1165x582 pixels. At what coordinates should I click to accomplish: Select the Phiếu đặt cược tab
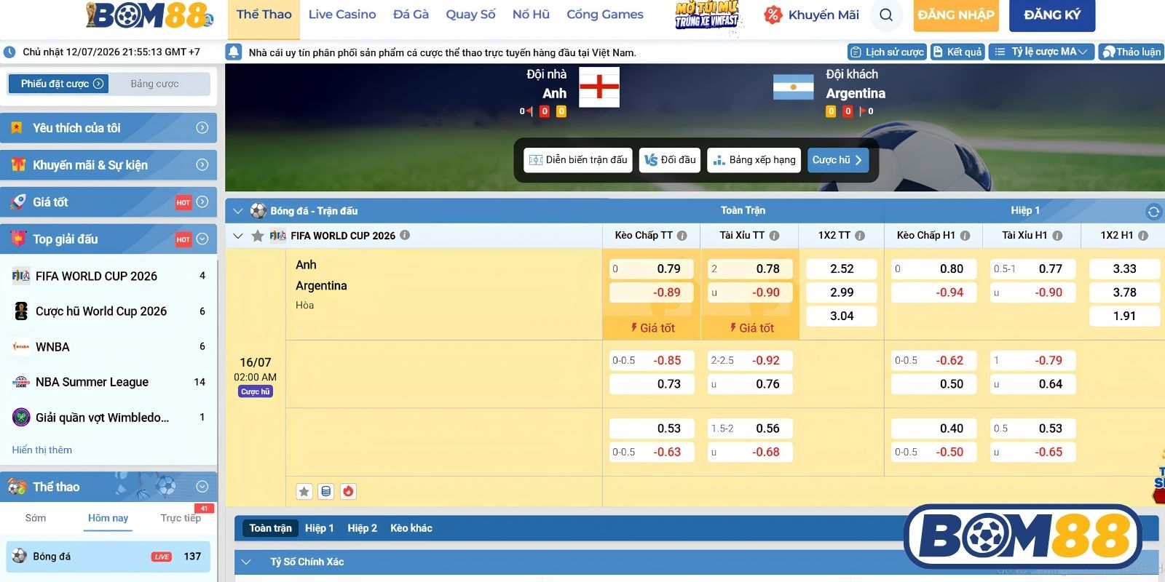pos(58,84)
